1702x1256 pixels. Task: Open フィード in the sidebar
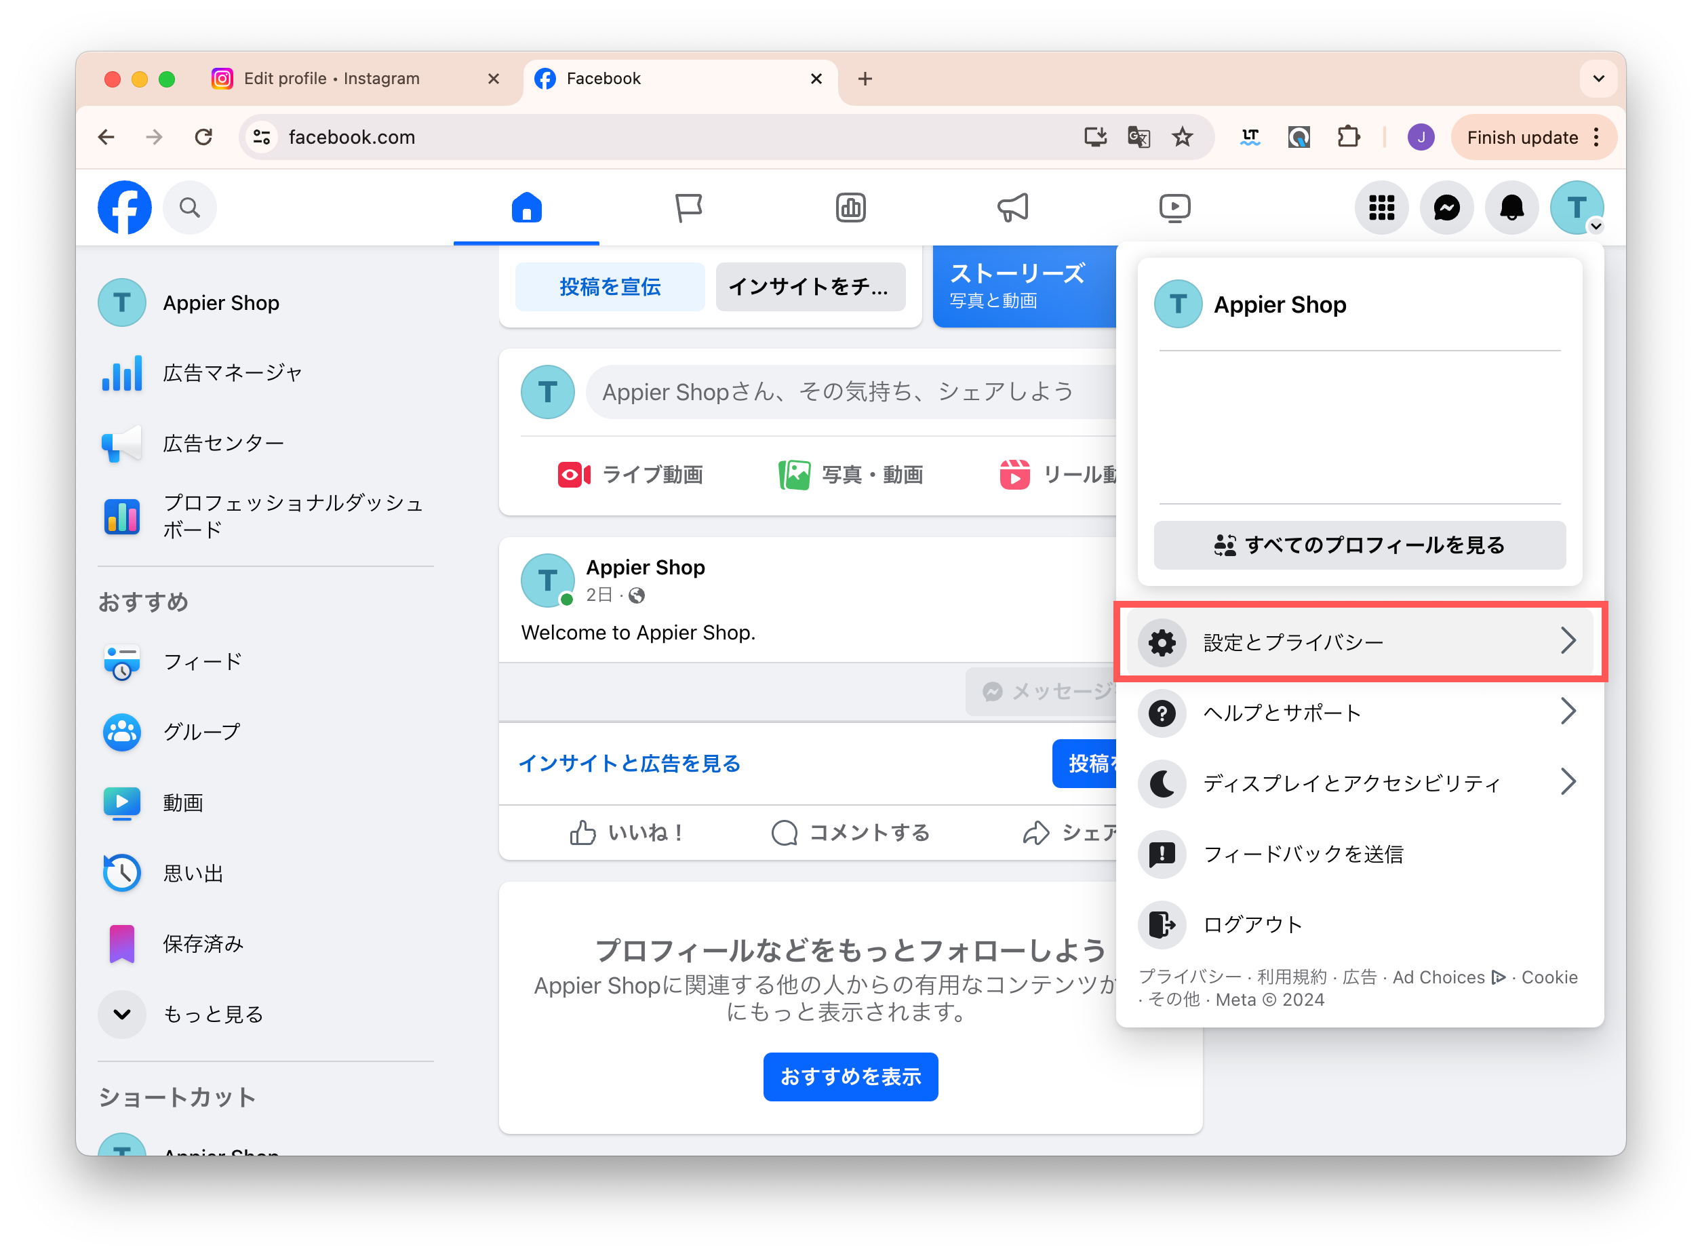point(265,662)
